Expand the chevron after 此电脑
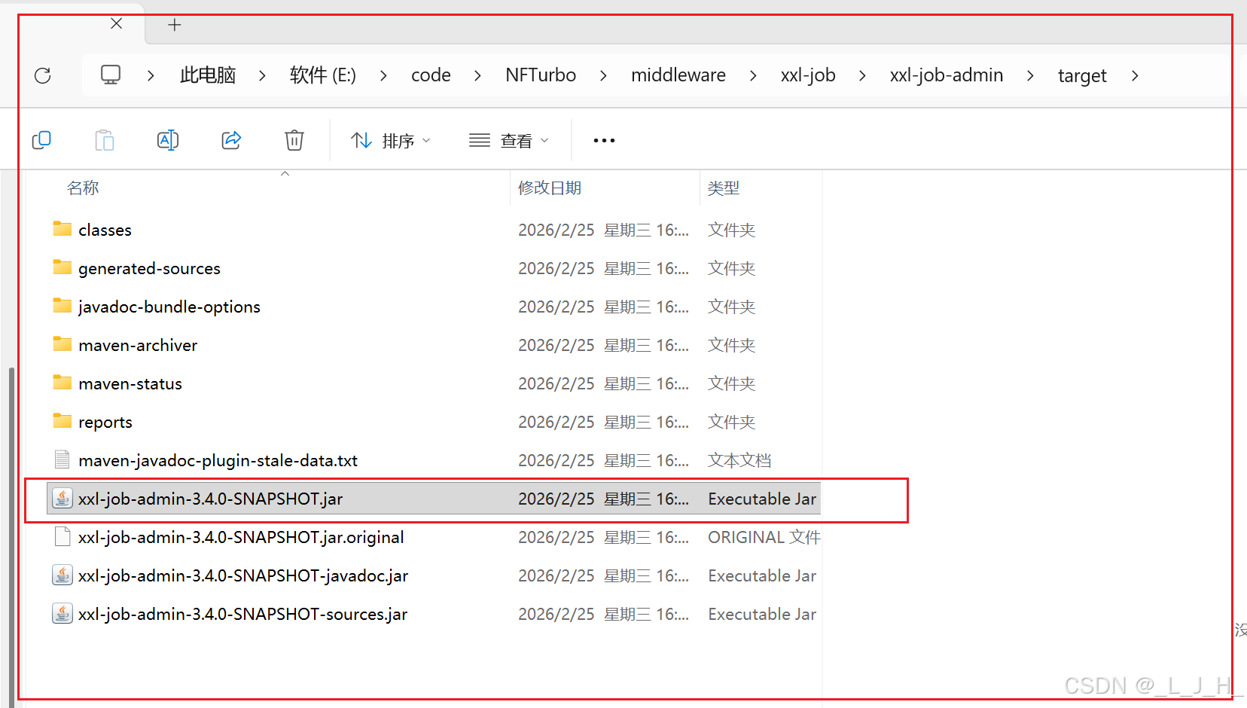The image size is (1247, 708). 262,75
